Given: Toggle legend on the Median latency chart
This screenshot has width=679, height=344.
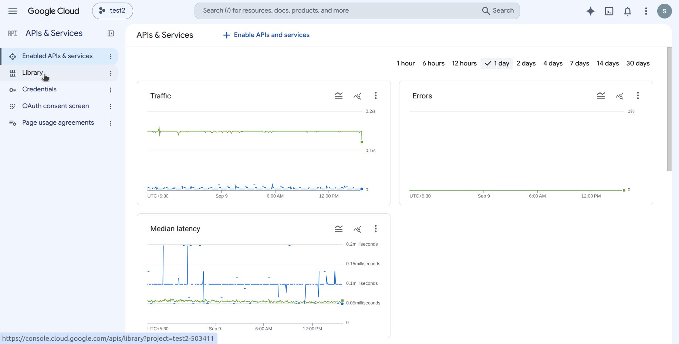Looking at the screenshot, I should (x=339, y=229).
